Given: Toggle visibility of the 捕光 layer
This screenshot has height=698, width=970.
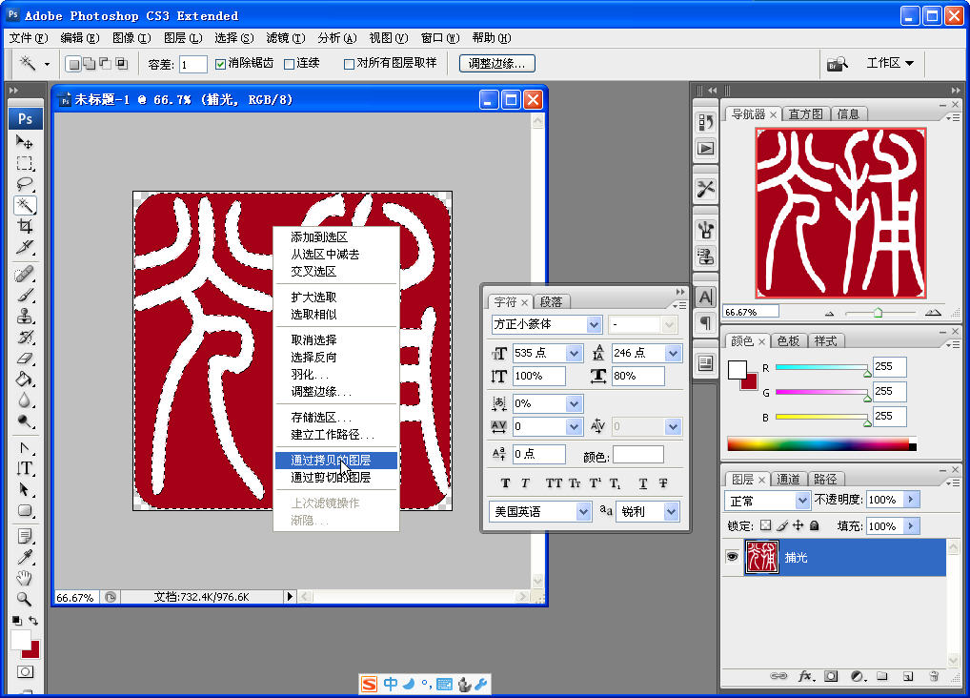Looking at the screenshot, I should pyautogui.click(x=730, y=557).
